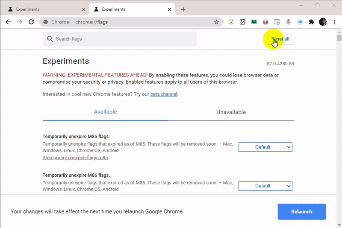Select the Available tab
This screenshot has height=228, width=342.
105,112
